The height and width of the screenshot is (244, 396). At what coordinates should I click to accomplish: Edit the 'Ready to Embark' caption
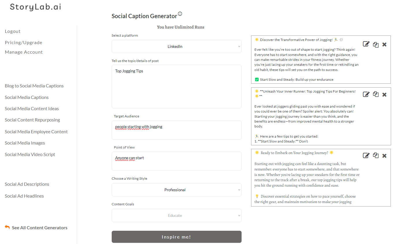[366, 155]
